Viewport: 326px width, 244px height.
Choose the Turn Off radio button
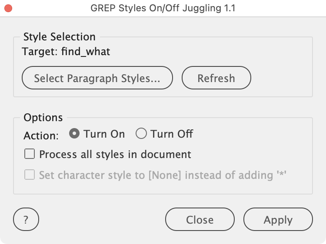[141, 134]
